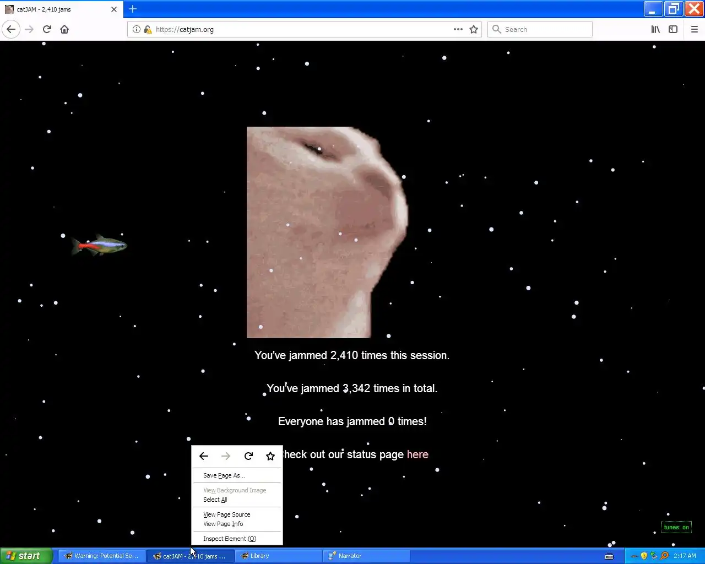Click the safely remove hardware tray icon
This screenshot has height=564, width=705.
[634, 556]
